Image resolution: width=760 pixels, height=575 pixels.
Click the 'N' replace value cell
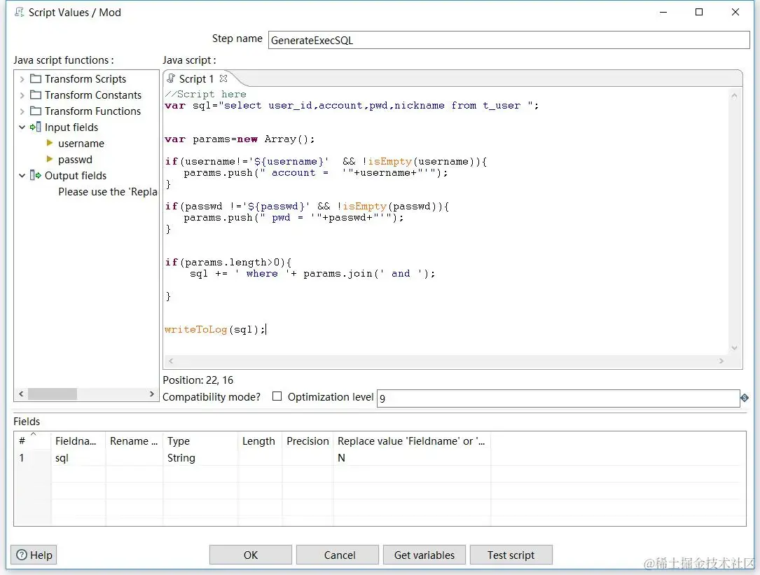point(411,457)
